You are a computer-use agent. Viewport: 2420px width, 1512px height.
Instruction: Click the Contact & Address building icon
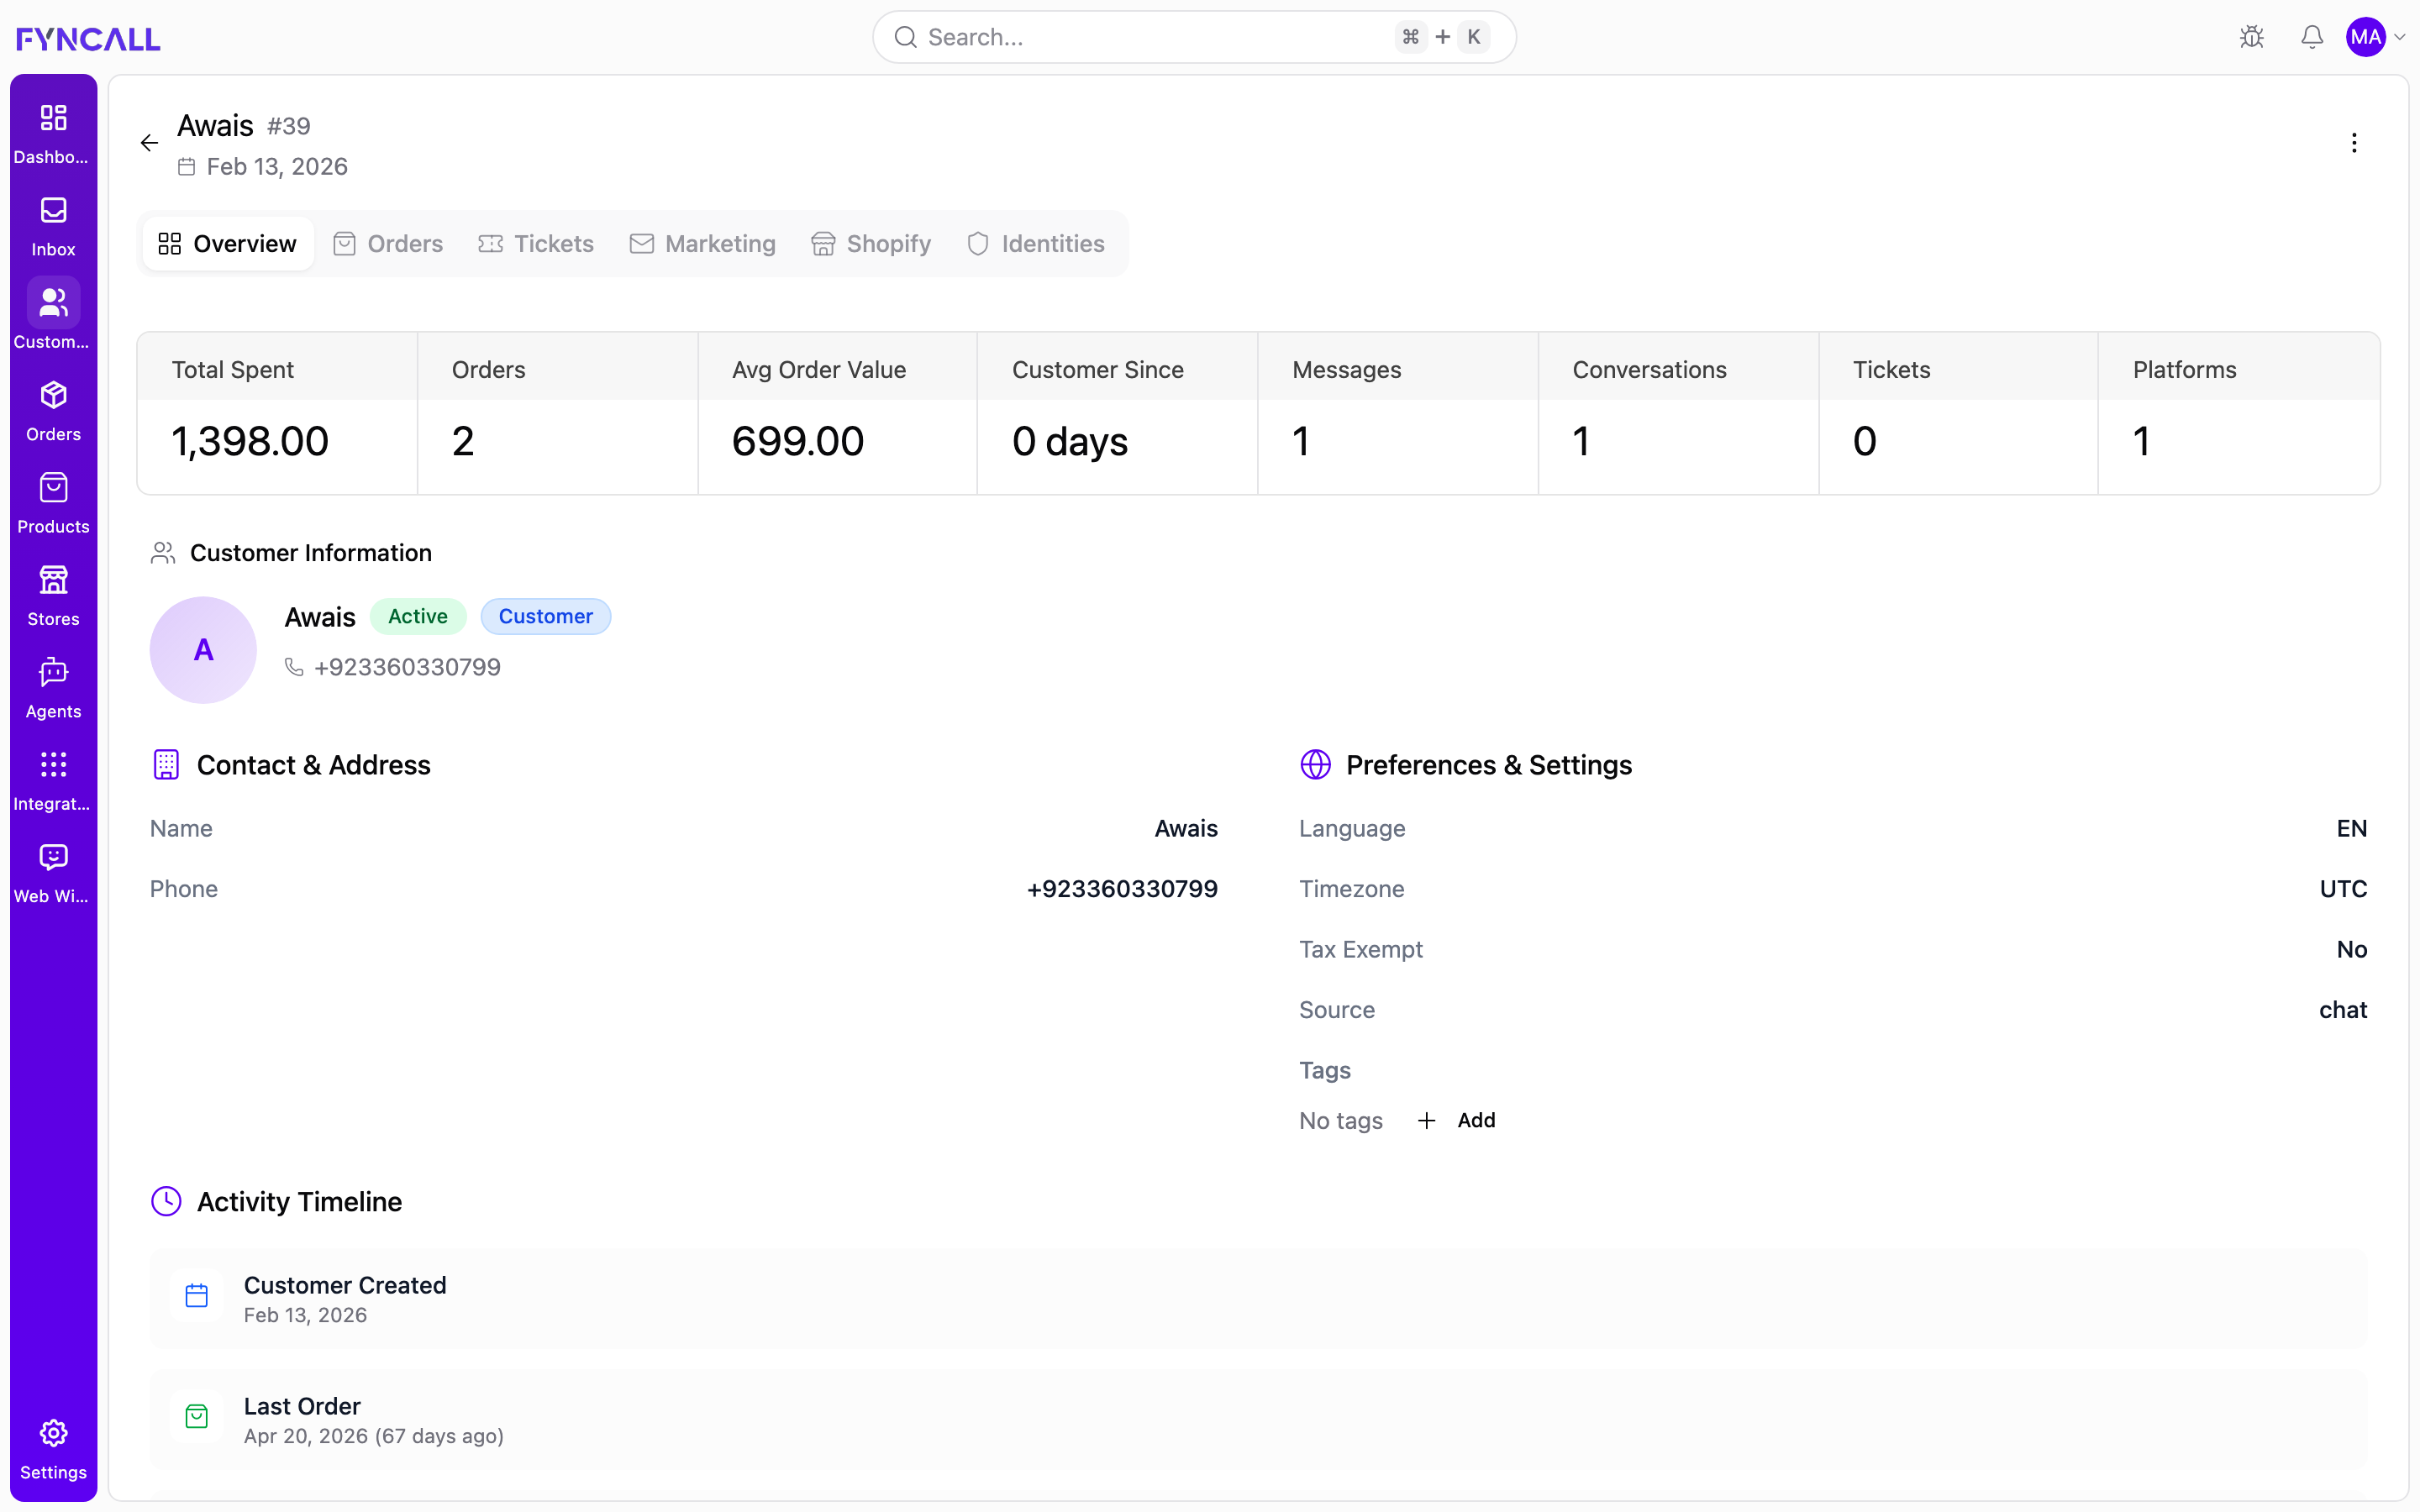[x=166, y=765]
